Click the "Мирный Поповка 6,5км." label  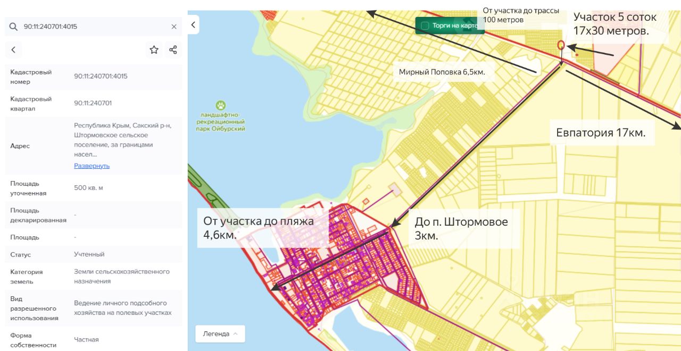[442, 72]
